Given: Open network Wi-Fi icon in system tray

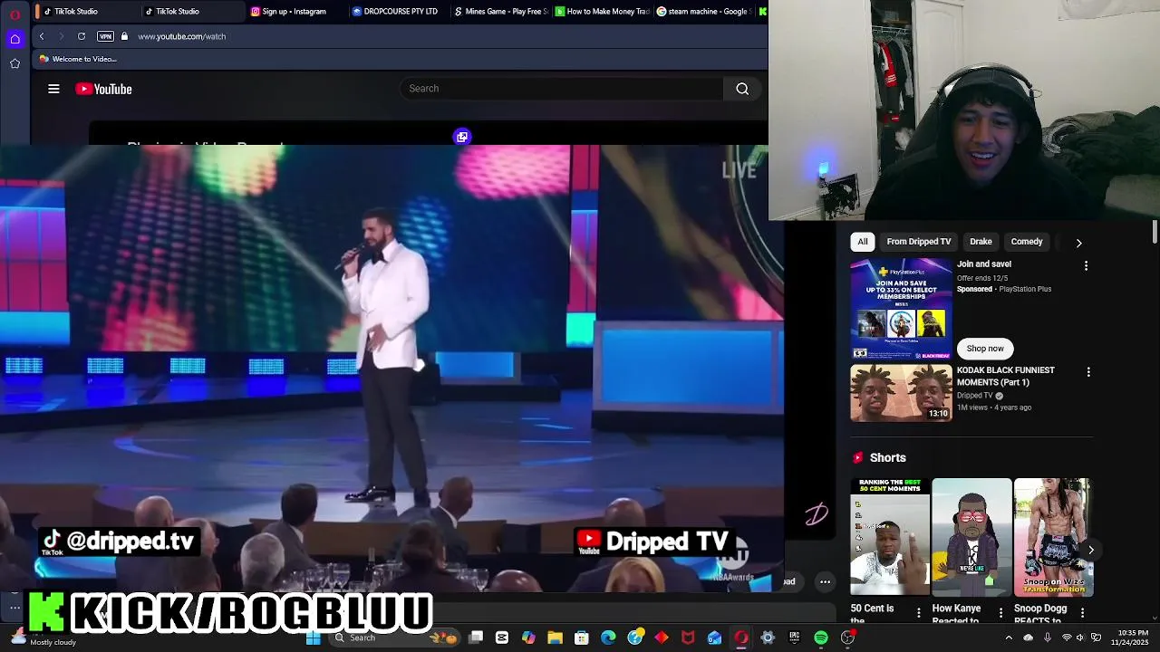Looking at the screenshot, I should pyautogui.click(x=1066, y=638).
